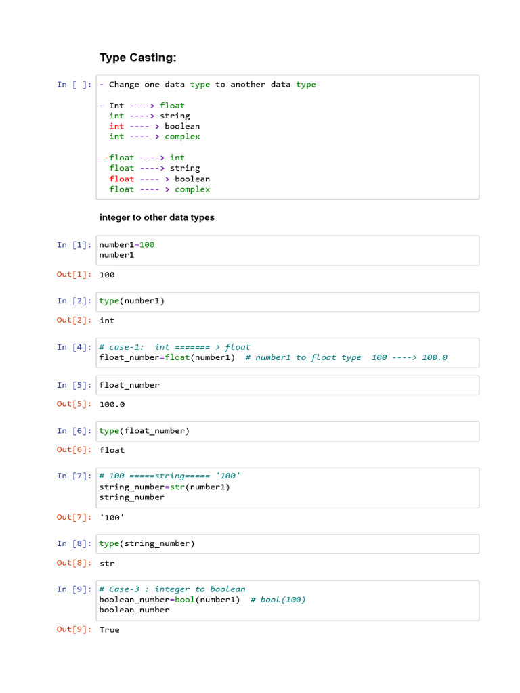Click the 'In [6]:' prompt label
The height and width of the screenshot is (693, 520).
(x=74, y=431)
